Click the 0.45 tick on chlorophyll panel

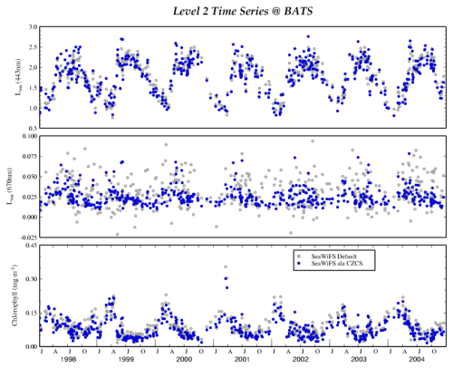(x=32, y=246)
